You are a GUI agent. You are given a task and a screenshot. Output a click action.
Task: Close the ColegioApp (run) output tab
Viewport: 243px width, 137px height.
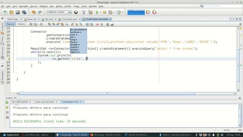pos(81,102)
